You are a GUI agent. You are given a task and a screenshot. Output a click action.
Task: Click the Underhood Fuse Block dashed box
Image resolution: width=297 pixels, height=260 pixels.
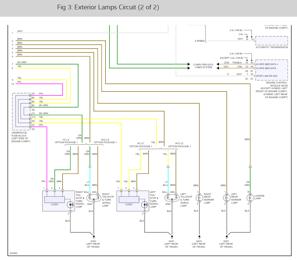(x=21, y=111)
